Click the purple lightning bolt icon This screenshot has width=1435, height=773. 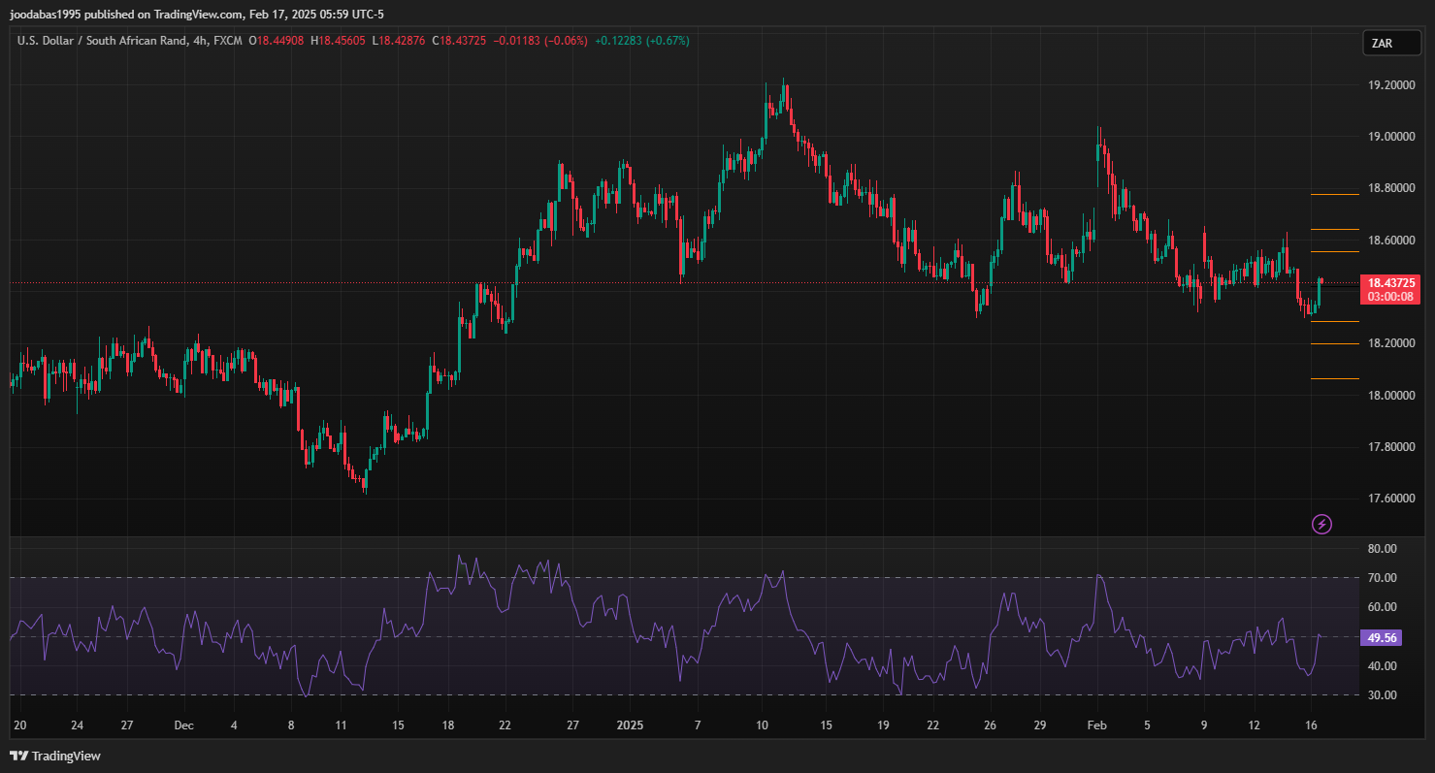coord(1321,525)
